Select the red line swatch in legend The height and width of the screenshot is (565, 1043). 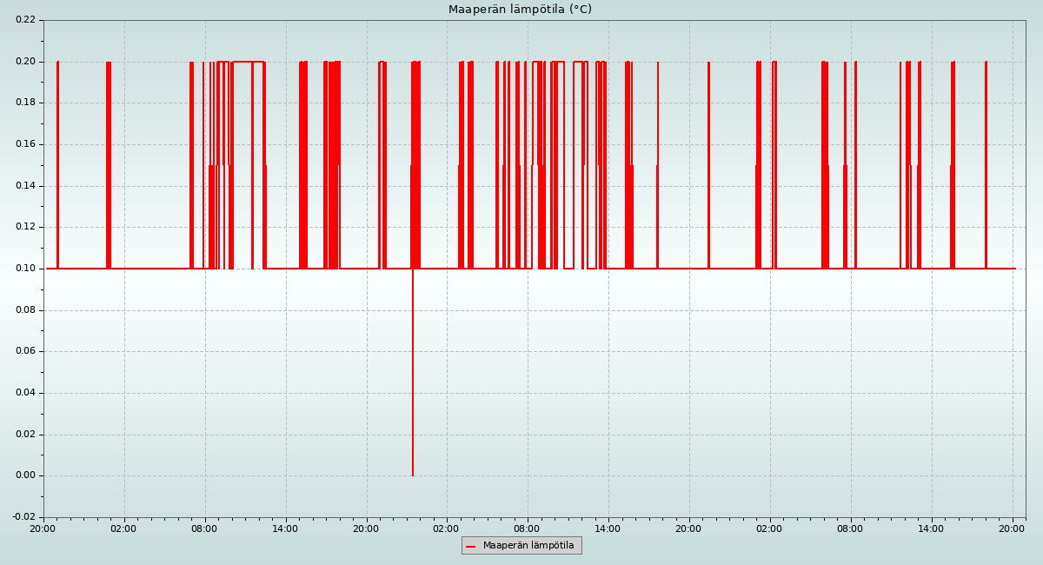point(471,546)
